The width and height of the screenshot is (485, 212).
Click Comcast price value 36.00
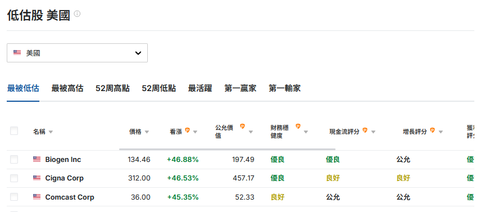(x=140, y=197)
